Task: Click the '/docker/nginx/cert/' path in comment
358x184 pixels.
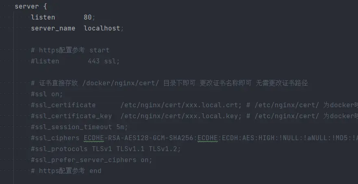Action: [x=120, y=83]
